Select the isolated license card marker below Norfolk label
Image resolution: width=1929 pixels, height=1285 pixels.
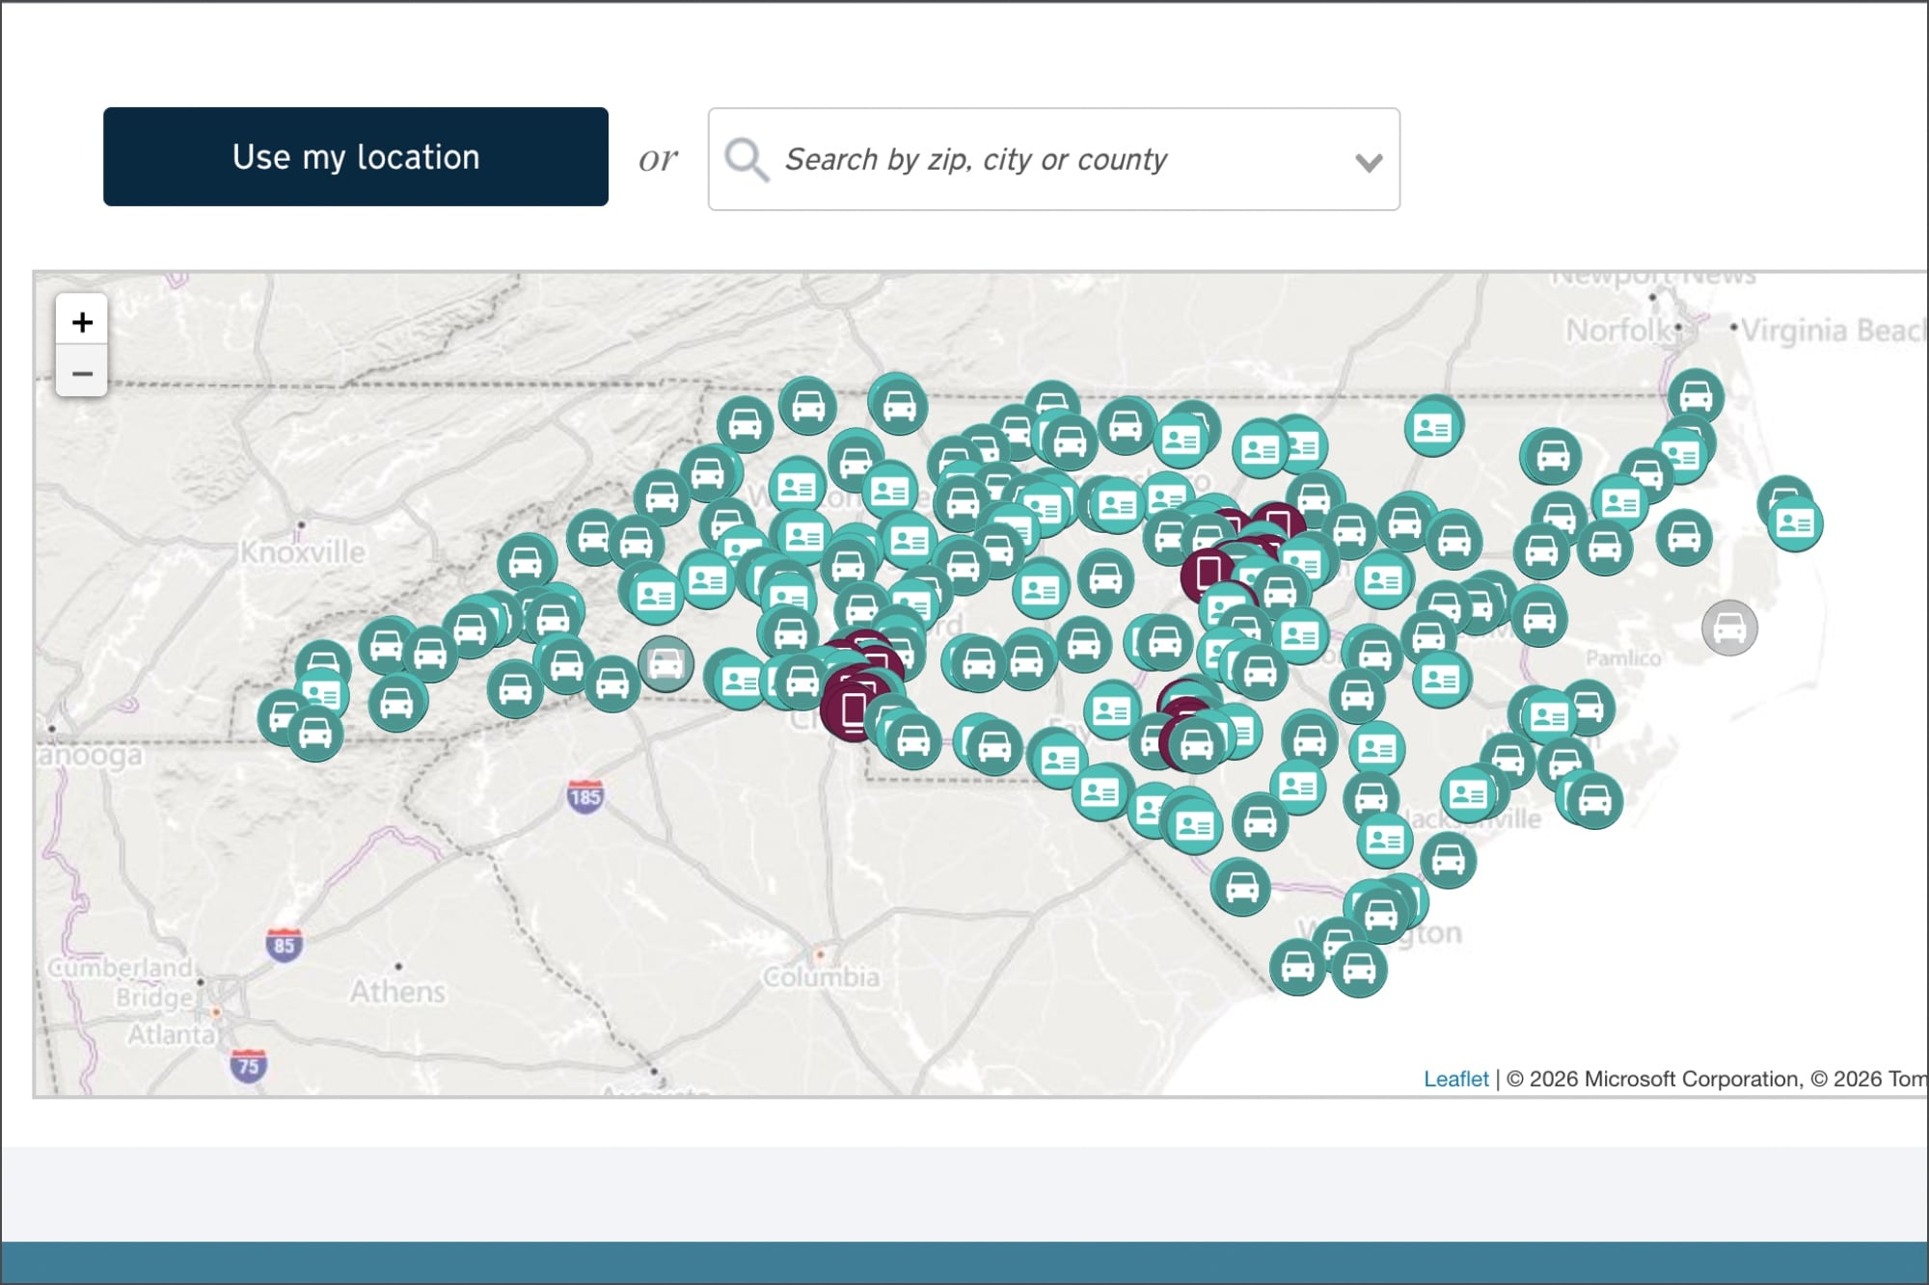click(1432, 427)
